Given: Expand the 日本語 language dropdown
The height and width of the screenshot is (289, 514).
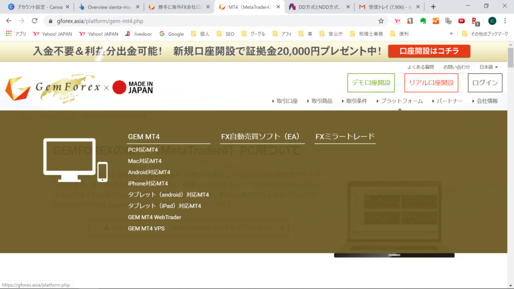Looking at the screenshot, I should pyautogui.click(x=488, y=67).
